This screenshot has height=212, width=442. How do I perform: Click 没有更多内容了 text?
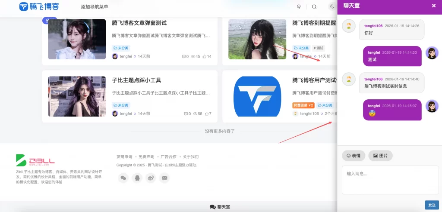click(220, 131)
